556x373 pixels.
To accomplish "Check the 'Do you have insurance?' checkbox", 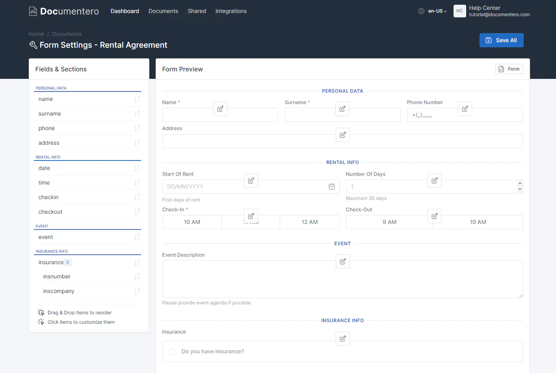I will coord(172,351).
